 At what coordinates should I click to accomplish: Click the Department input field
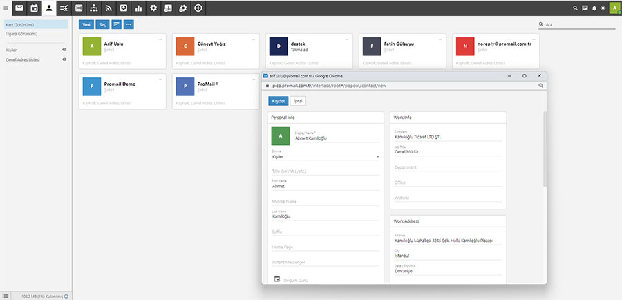coord(448,167)
